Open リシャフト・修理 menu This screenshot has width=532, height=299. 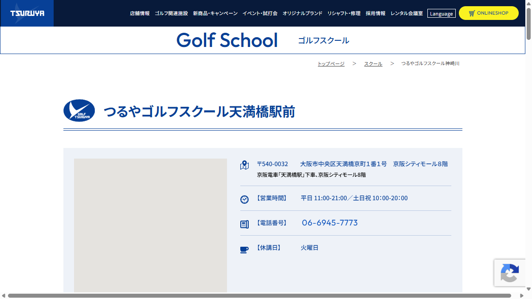click(344, 13)
